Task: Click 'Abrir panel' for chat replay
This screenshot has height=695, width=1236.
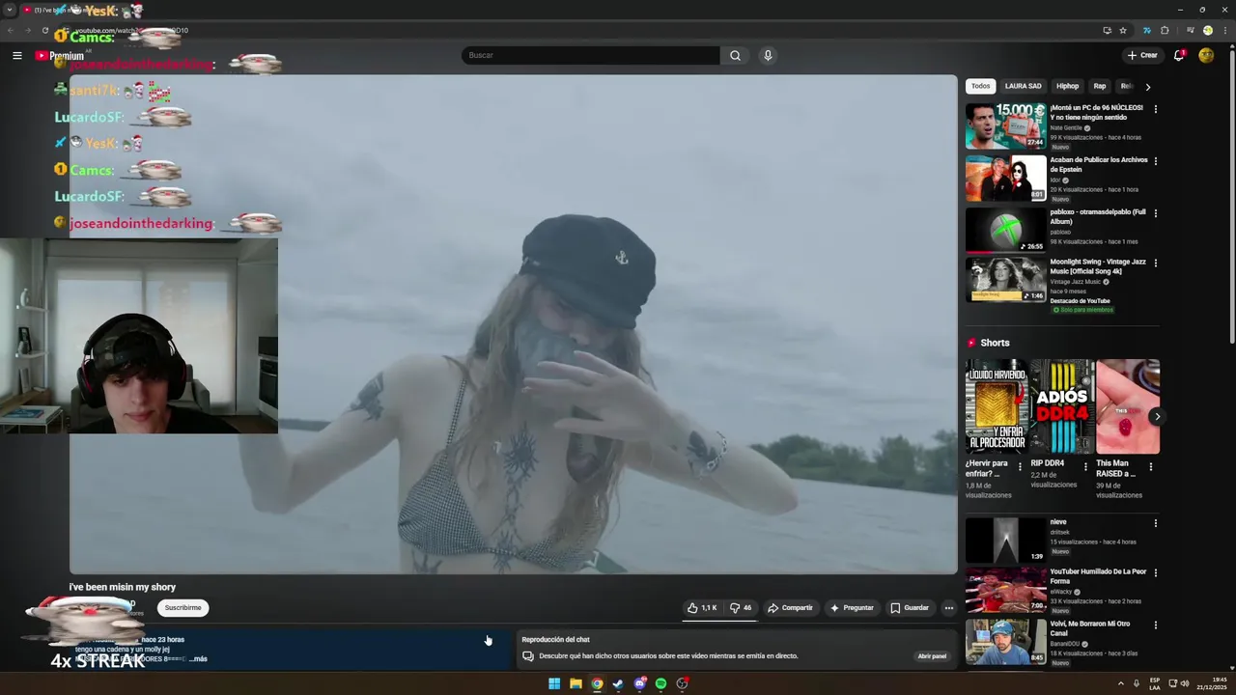Action: coord(932,656)
